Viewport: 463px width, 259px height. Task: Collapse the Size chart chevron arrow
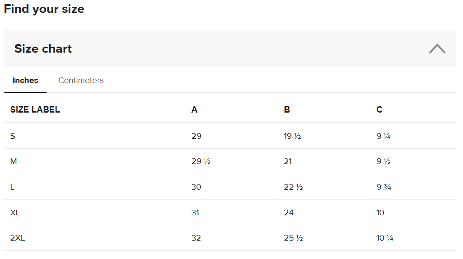(x=437, y=49)
